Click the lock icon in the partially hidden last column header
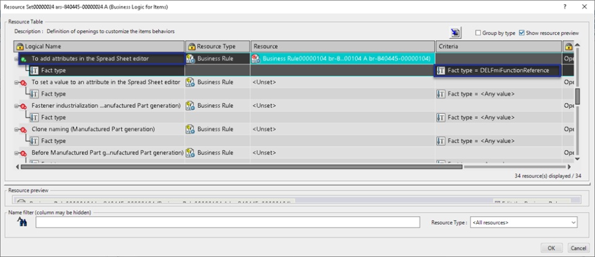595x257 pixels. [569, 46]
